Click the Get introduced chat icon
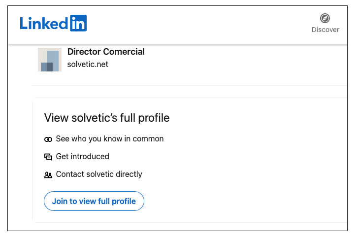The height and width of the screenshot is (238, 358). [x=48, y=157]
